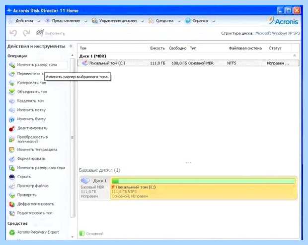Viewport: 308px width, 245px height.
Task: Sort by the Файловая система column header
Action: point(245,48)
